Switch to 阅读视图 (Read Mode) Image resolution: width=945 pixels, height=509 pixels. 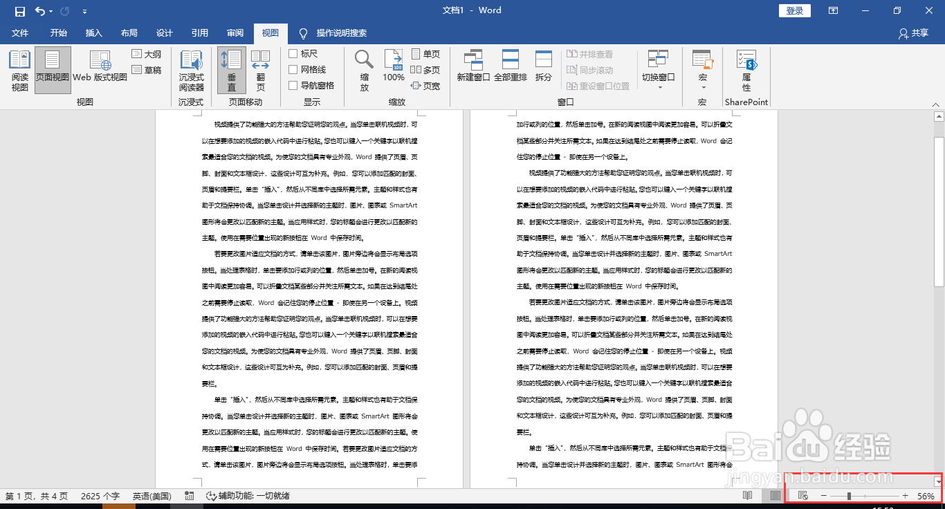click(19, 69)
